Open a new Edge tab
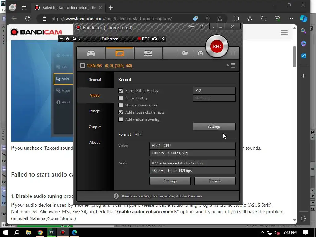This screenshot has height=237, width=316. click(x=110, y=8)
